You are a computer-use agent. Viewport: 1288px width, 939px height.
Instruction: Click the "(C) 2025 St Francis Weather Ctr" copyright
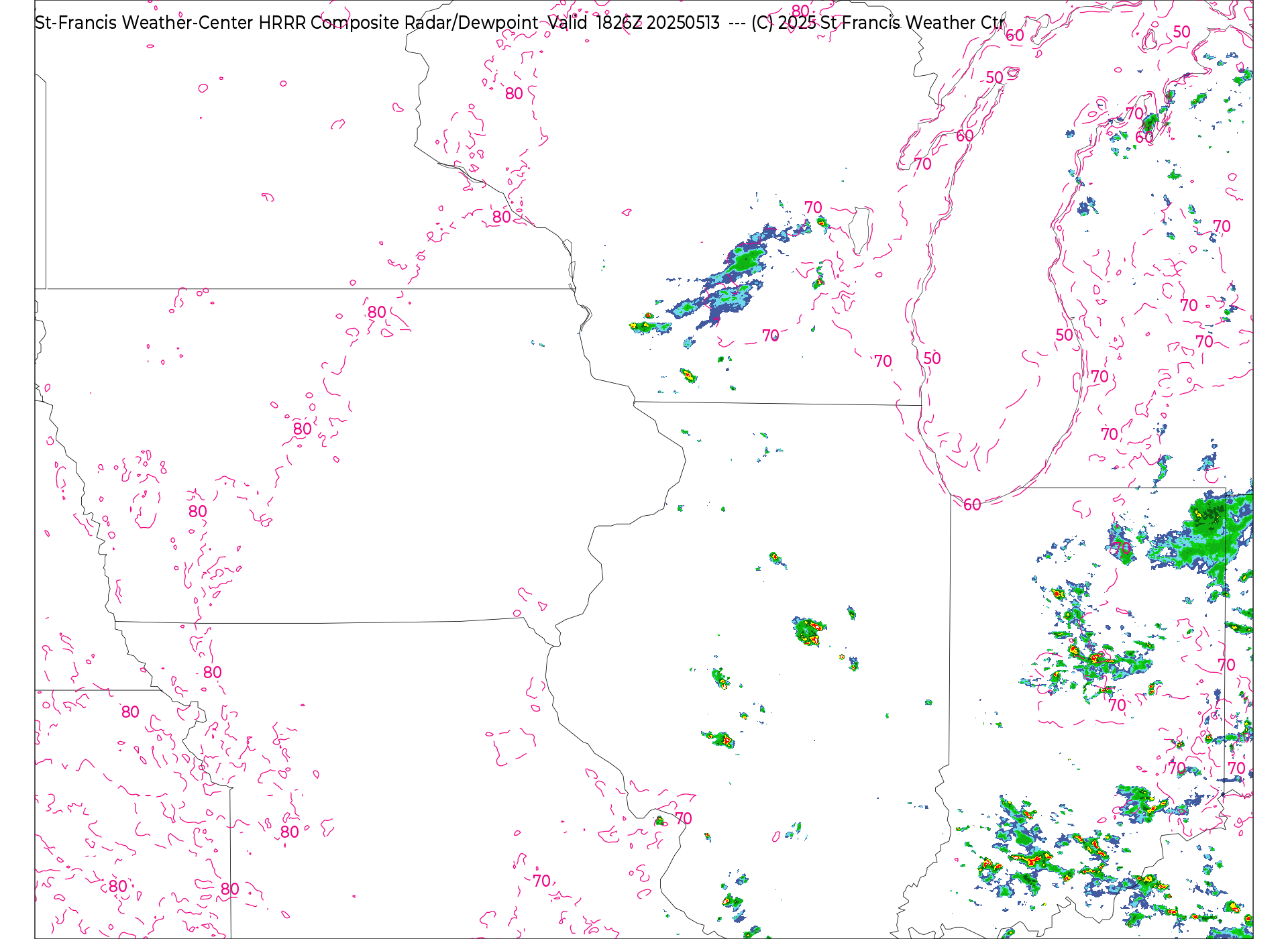pyautogui.click(x=878, y=23)
